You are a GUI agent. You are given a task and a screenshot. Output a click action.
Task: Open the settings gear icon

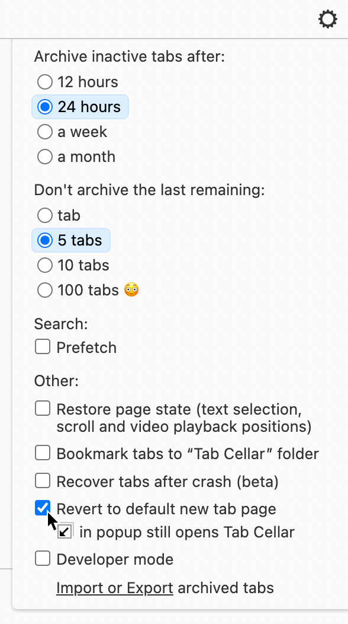click(x=328, y=19)
